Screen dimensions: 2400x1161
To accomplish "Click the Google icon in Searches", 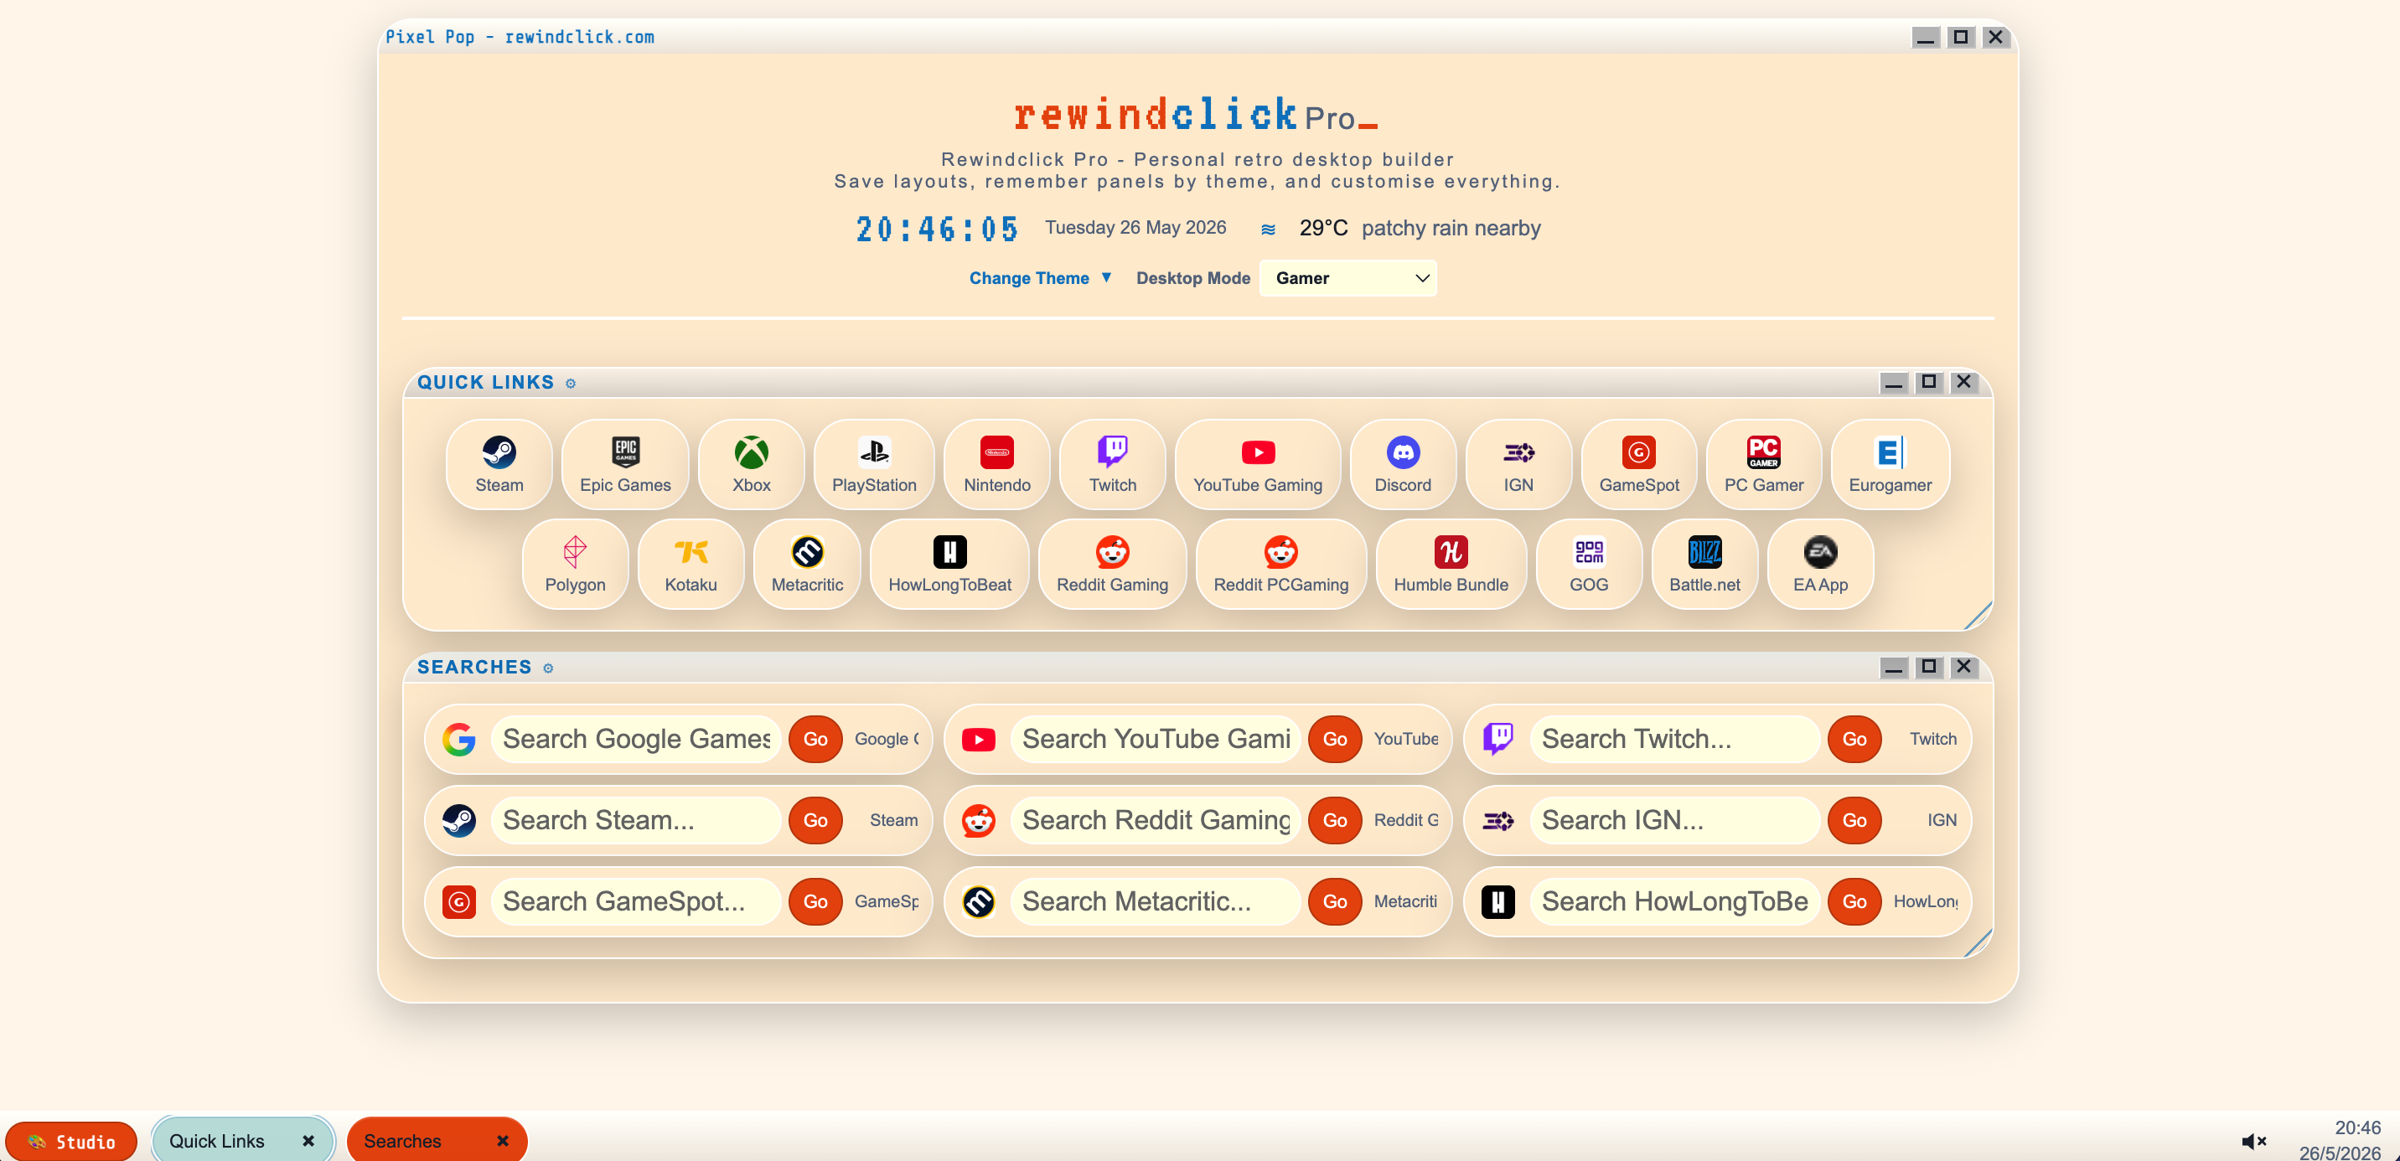I will tap(458, 740).
